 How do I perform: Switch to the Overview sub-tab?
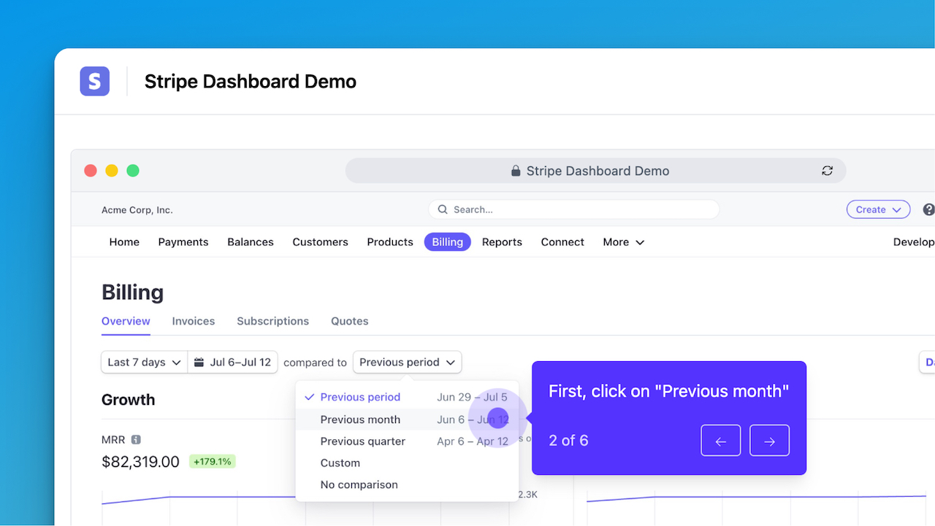coord(126,321)
